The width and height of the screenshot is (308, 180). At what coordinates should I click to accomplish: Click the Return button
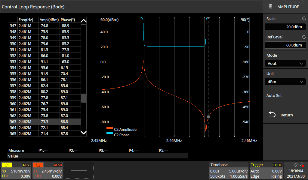click(285, 115)
